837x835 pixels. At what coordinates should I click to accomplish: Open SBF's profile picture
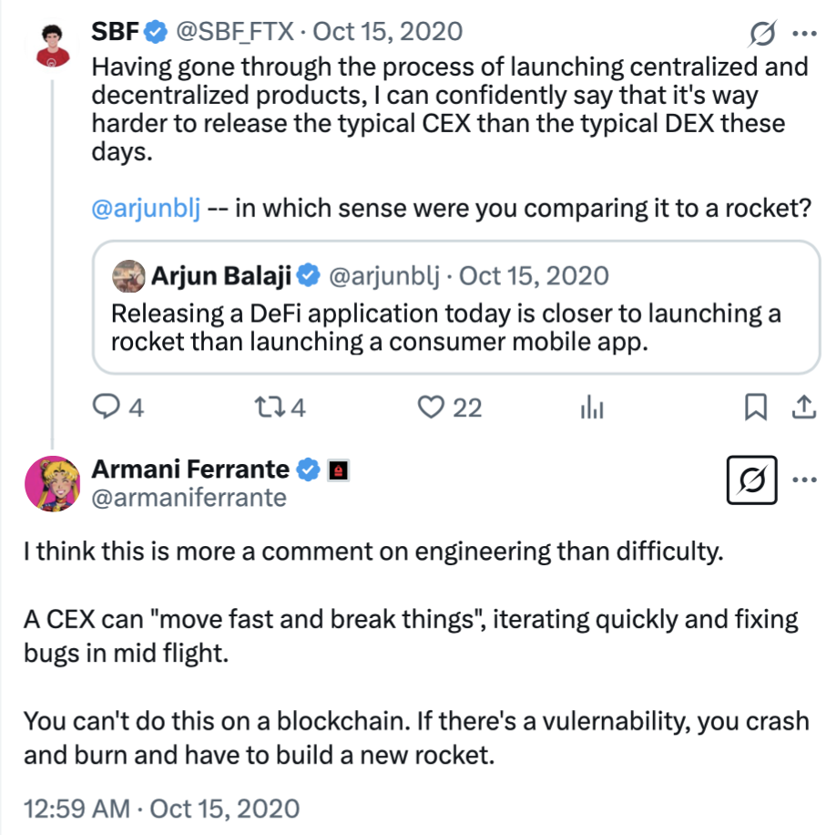click(54, 44)
